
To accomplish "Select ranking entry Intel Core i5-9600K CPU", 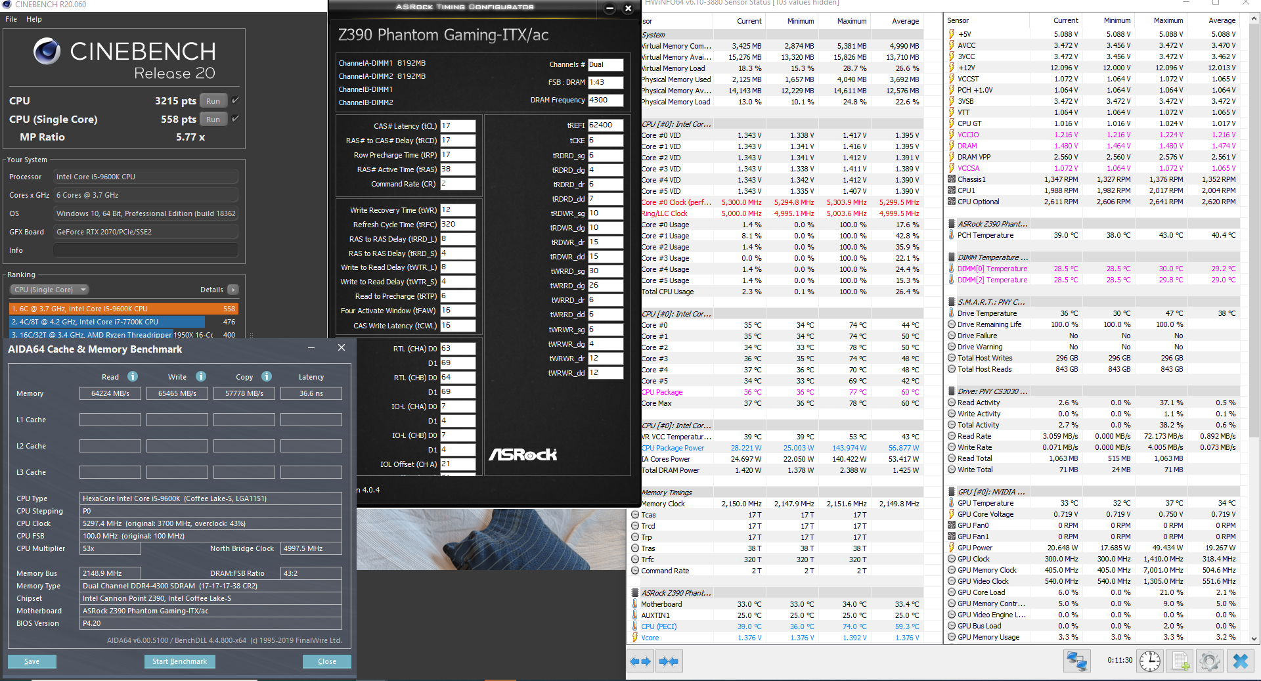I will pyautogui.click(x=123, y=309).
